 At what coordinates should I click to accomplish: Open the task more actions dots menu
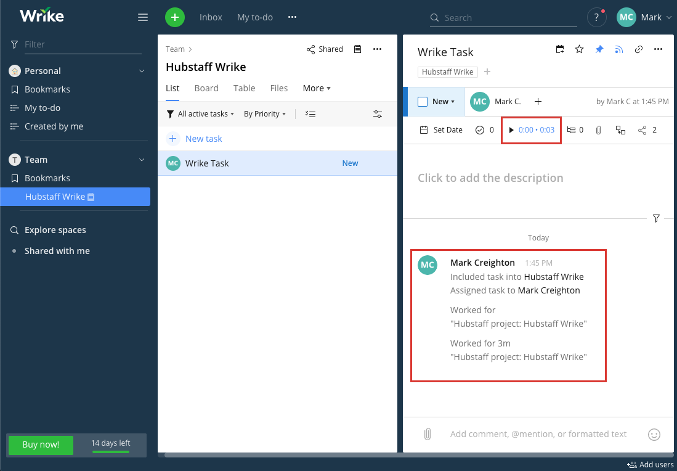pyautogui.click(x=658, y=49)
